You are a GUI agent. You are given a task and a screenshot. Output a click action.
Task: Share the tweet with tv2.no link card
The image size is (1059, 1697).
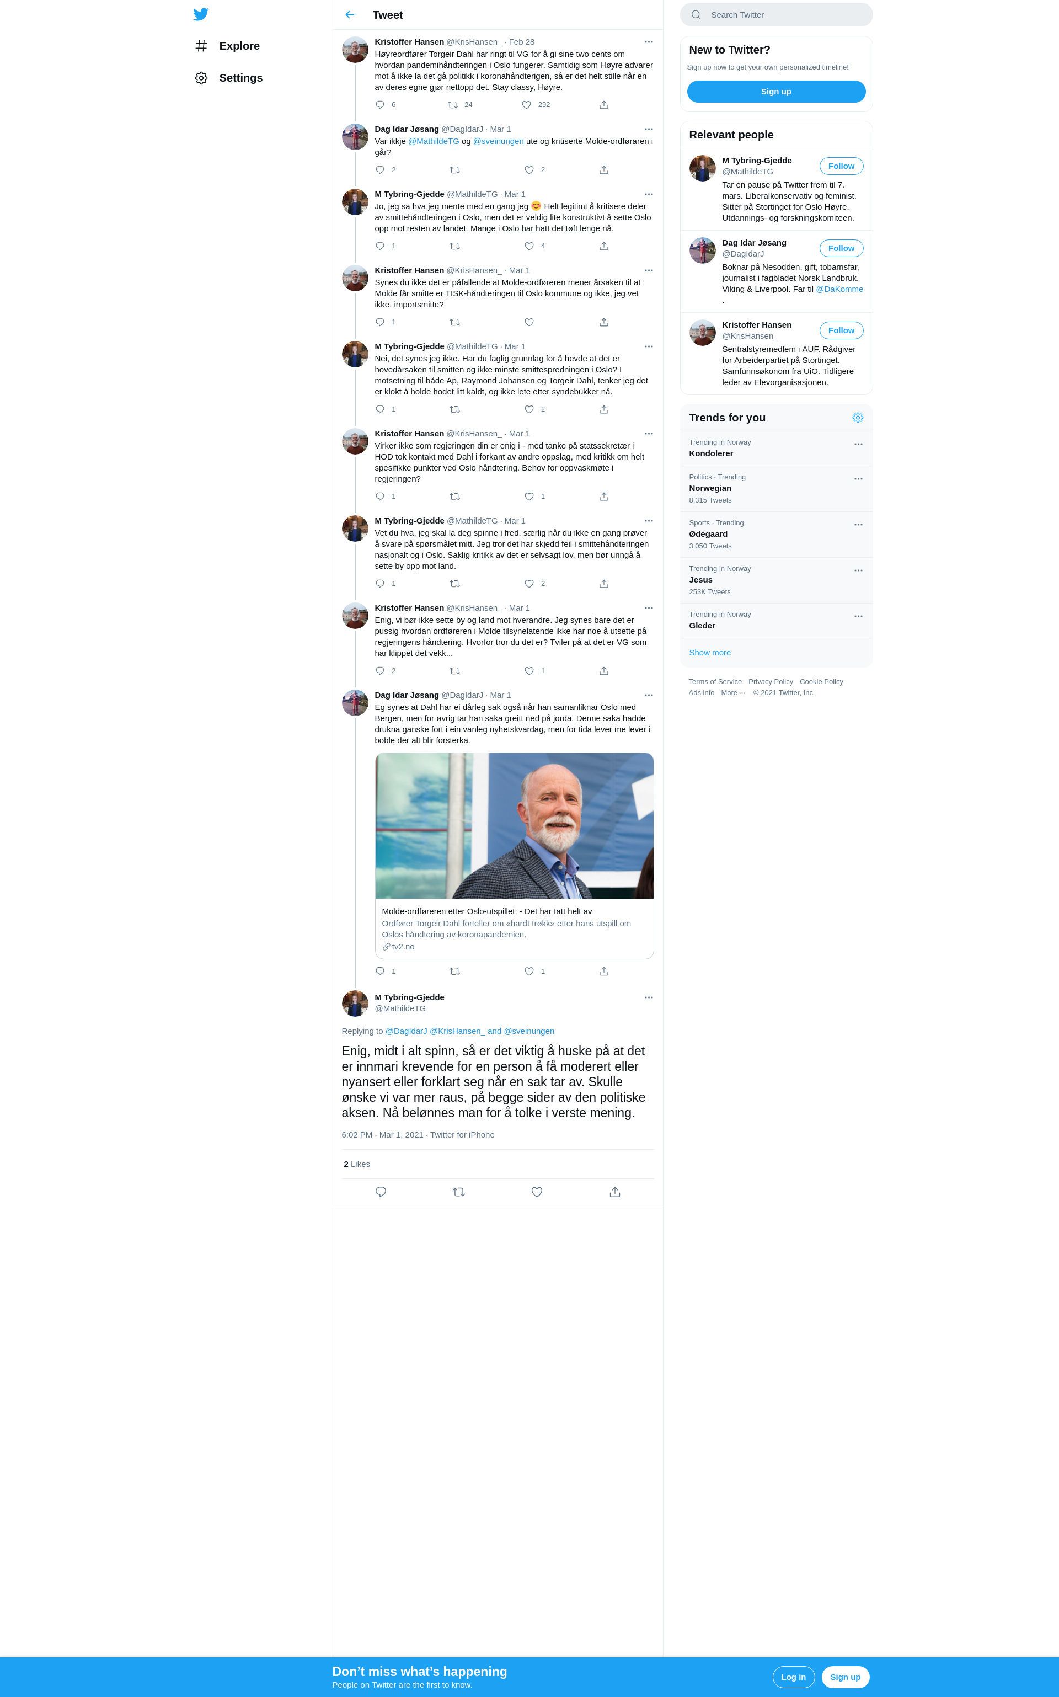coord(604,972)
